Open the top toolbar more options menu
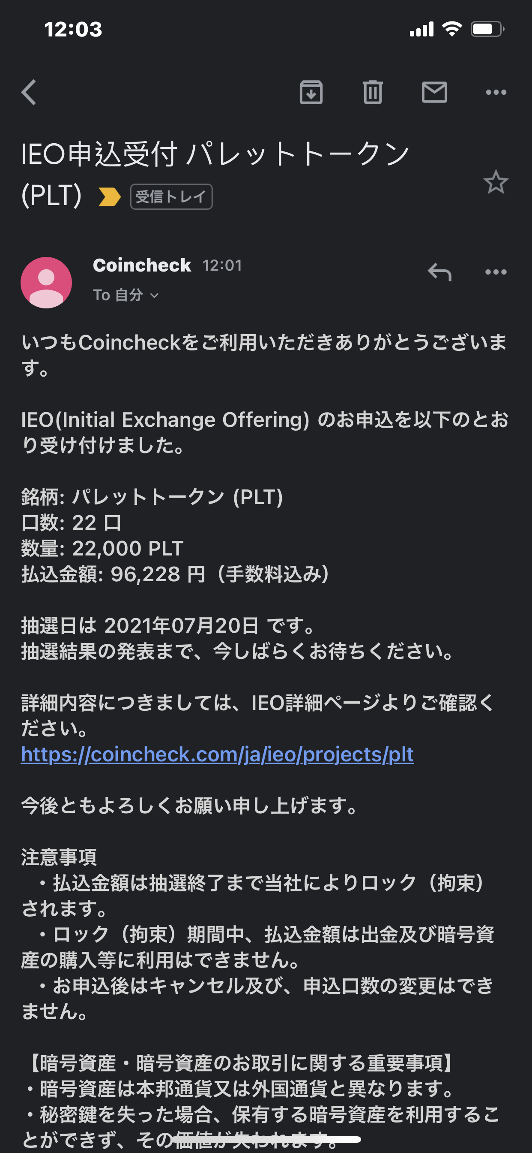This screenshot has height=1153, width=532. point(496,93)
